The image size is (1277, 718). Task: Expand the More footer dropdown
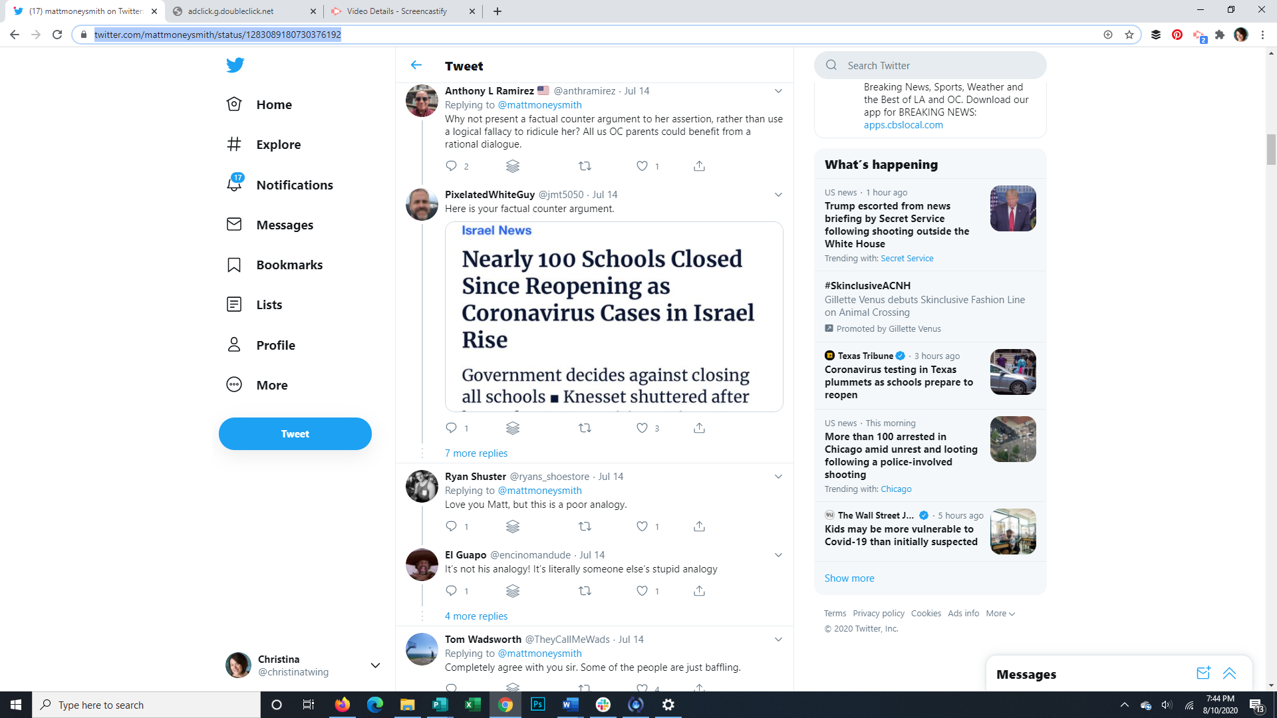[1000, 614]
